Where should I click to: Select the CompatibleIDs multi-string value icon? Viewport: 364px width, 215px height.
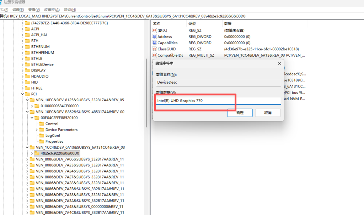tap(155, 55)
